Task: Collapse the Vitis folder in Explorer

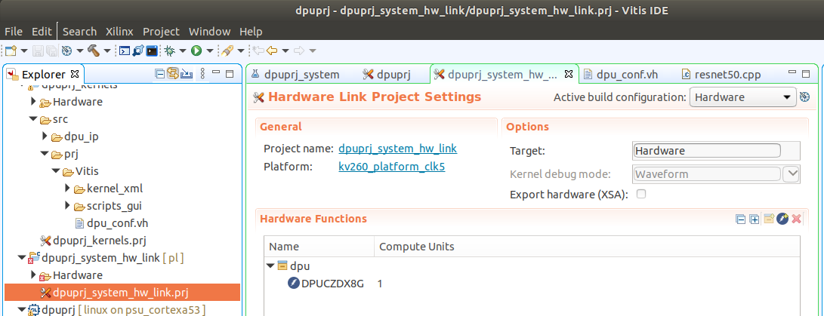Action: [56, 171]
